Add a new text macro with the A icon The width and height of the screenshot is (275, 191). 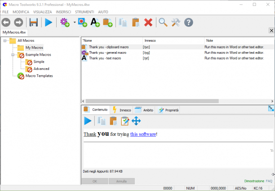[x=95, y=22]
